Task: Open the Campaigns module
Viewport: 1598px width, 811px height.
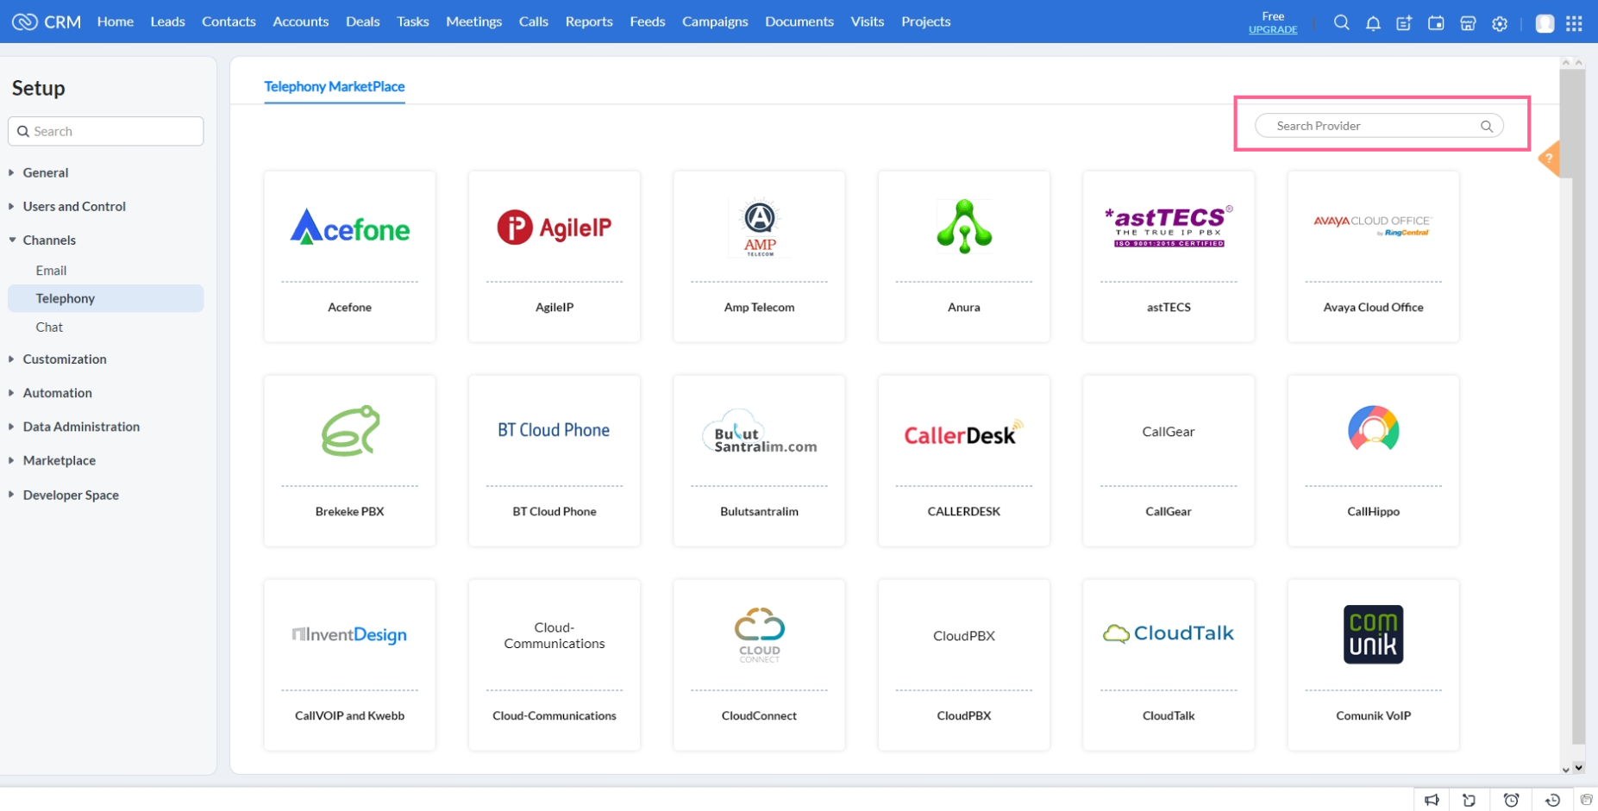Action: tap(715, 22)
